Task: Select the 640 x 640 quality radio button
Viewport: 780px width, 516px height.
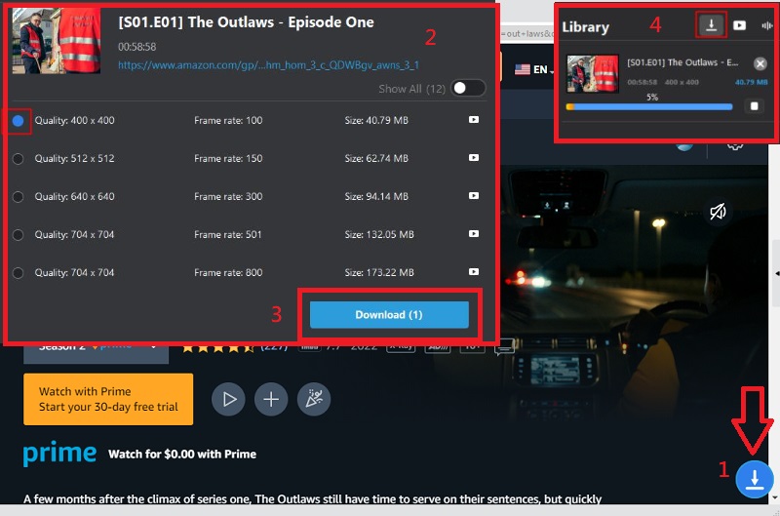Action: click(x=18, y=197)
